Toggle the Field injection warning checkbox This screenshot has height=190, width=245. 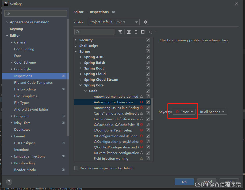pos(148,159)
